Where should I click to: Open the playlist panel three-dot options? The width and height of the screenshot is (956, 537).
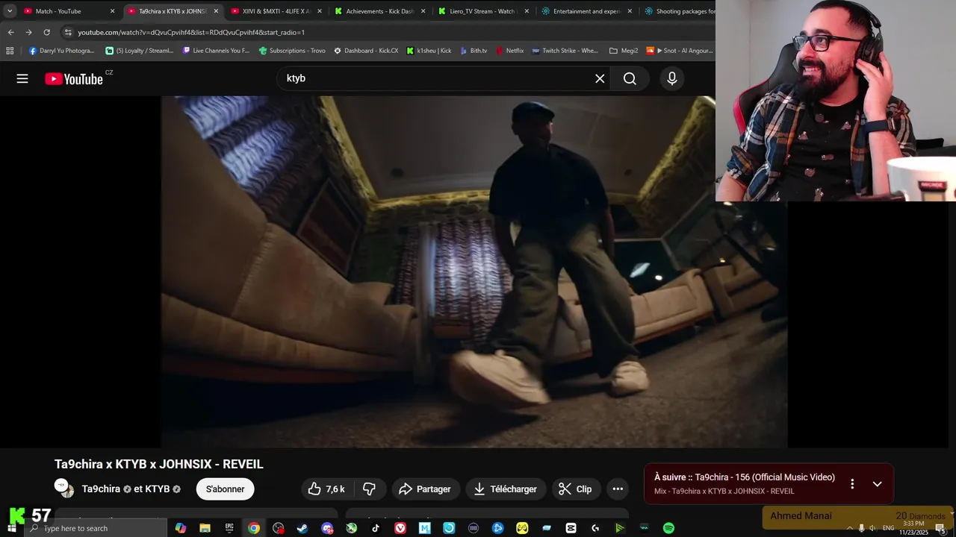click(x=852, y=484)
